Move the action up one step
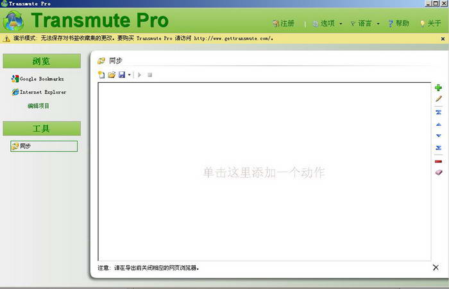The height and width of the screenshot is (289, 449). coord(438,125)
